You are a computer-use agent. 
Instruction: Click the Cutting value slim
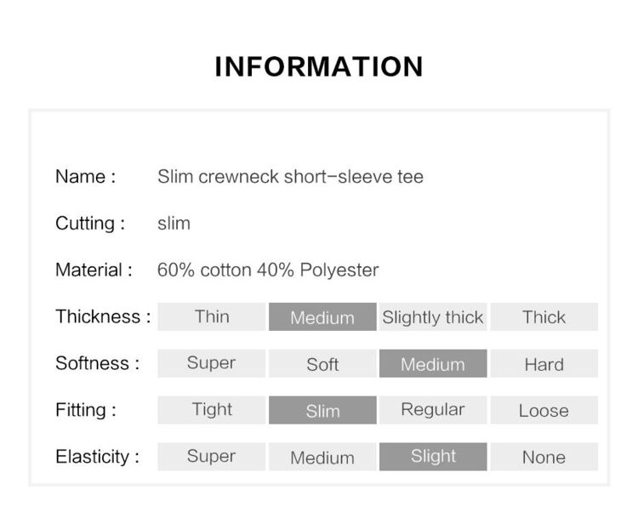[174, 224]
